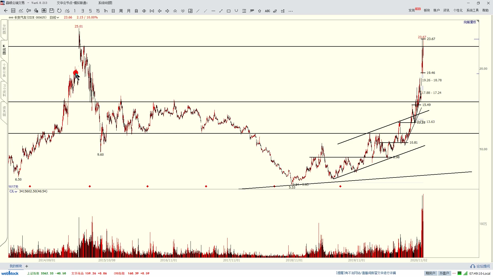Click the 期货户 button in status bar
Screen dimensions: 493x277
[x=430, y=273]
